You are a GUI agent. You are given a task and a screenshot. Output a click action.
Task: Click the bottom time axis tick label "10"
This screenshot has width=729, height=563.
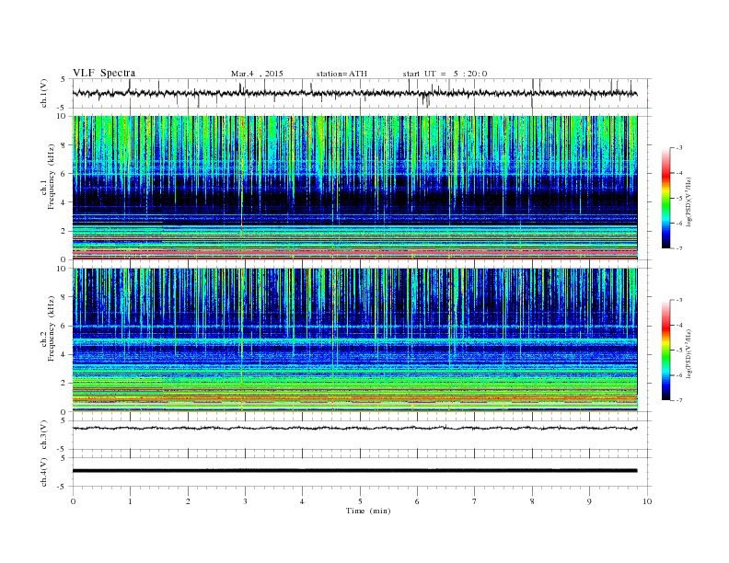click(647, 501)
